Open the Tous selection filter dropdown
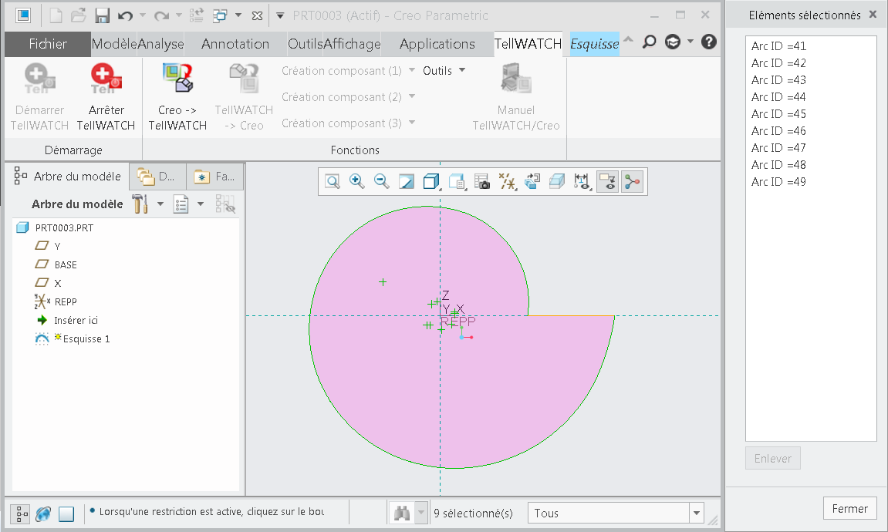The image size is (888, 532). click(697, 513)
